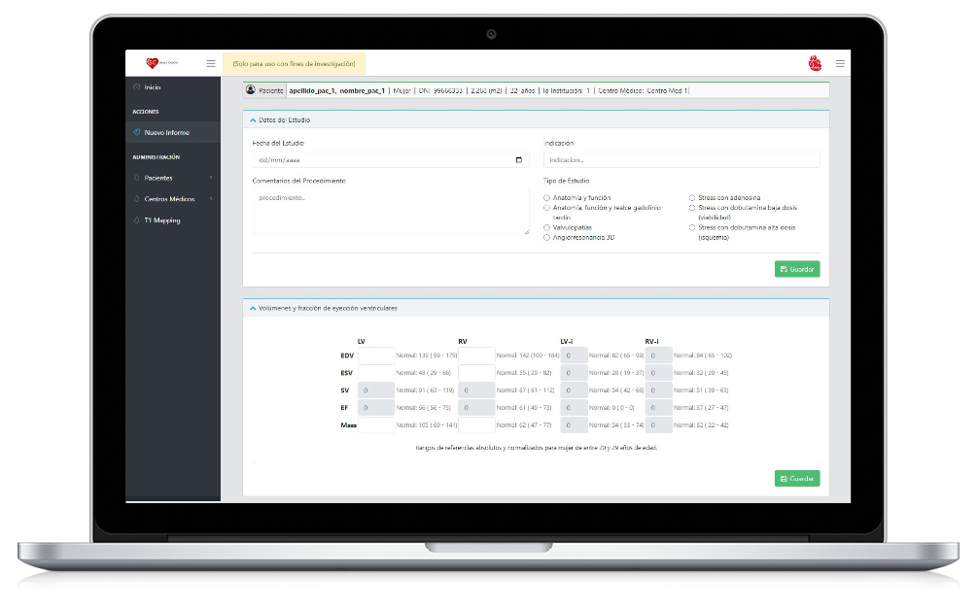Click the Heart Cardio logo in header
The height and width of the screenshot is (609, 978).
pos(157,63)
